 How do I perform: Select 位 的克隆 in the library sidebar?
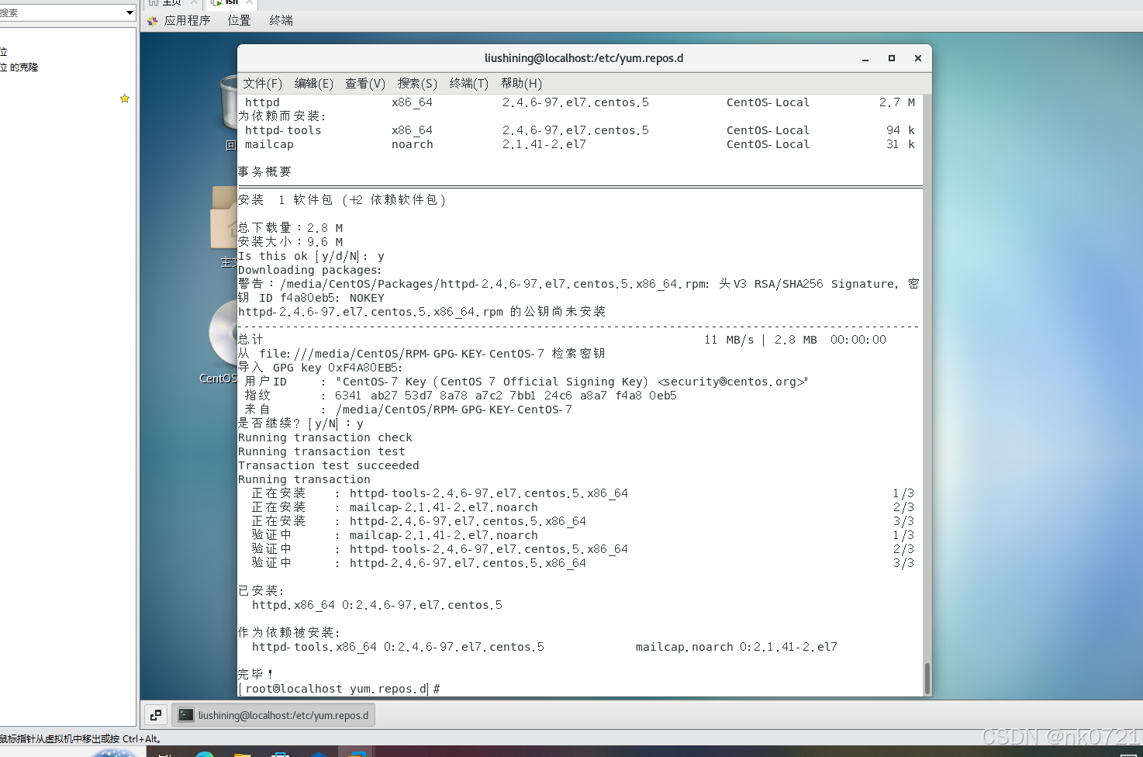point(21,67)
